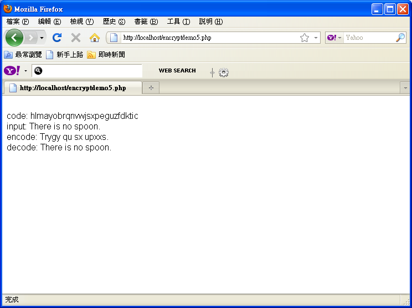Open the 檔案 (F) menu

click(x=18, y=22)
